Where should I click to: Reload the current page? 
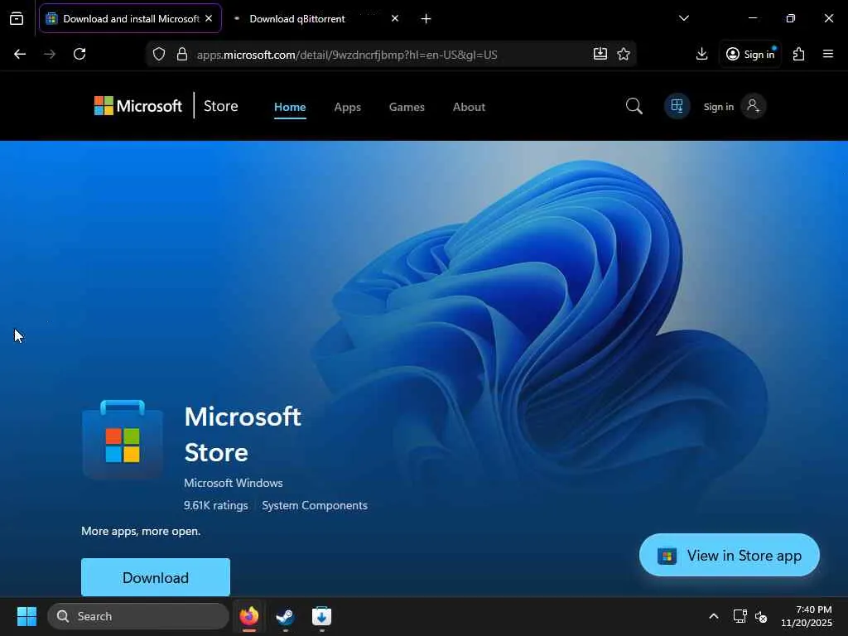click(79, 54)
